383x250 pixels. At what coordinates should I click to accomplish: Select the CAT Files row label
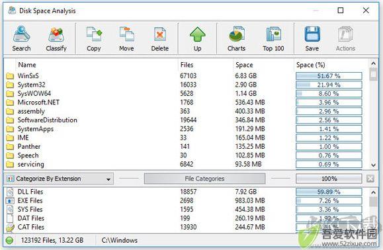pos(31,227)
